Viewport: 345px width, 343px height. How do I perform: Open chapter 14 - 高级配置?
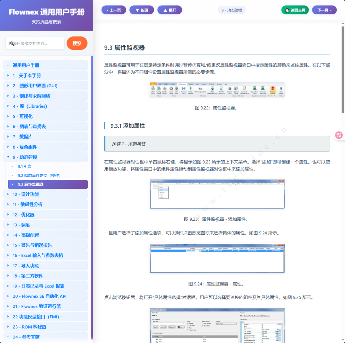click(x=46, y=235)
